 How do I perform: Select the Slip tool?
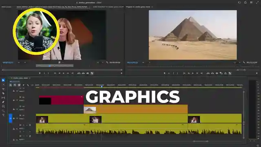(3, 98)
